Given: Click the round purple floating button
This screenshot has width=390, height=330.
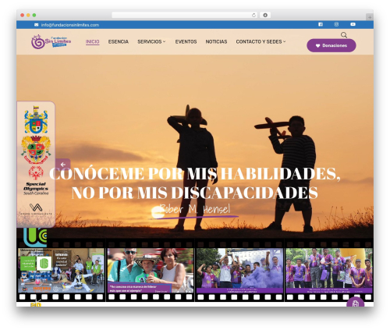Looking at the screenshot, I should pyautogui.click(x=355, y=302).
